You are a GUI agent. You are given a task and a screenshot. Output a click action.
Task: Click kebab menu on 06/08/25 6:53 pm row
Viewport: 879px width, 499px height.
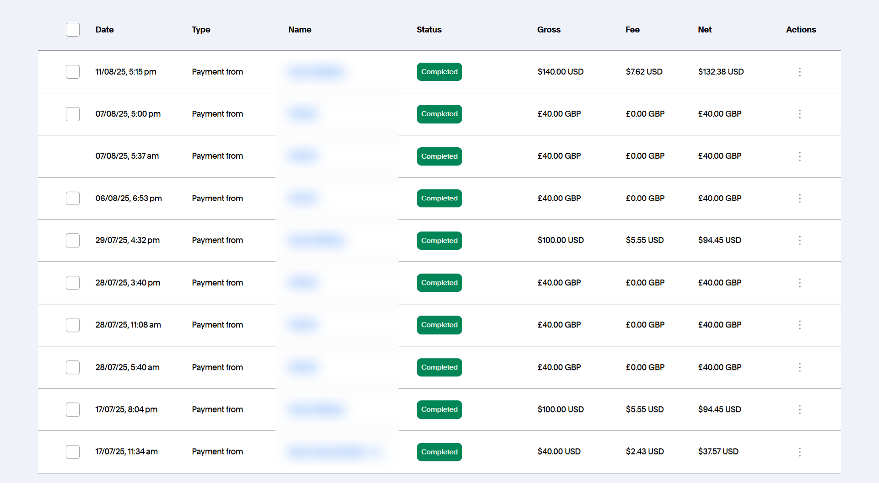point(799,199)
